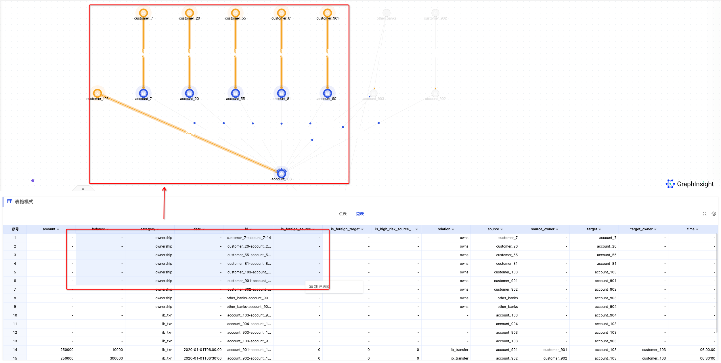Click the fullscreen expand table icon
This screenshot has height=363, width=721.
[704, 214]
